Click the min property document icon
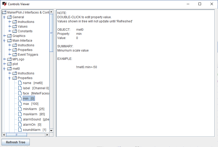Image resolution: width=218 pixels, height=147 pixels. pyautogui.click(x=20, y=99)
